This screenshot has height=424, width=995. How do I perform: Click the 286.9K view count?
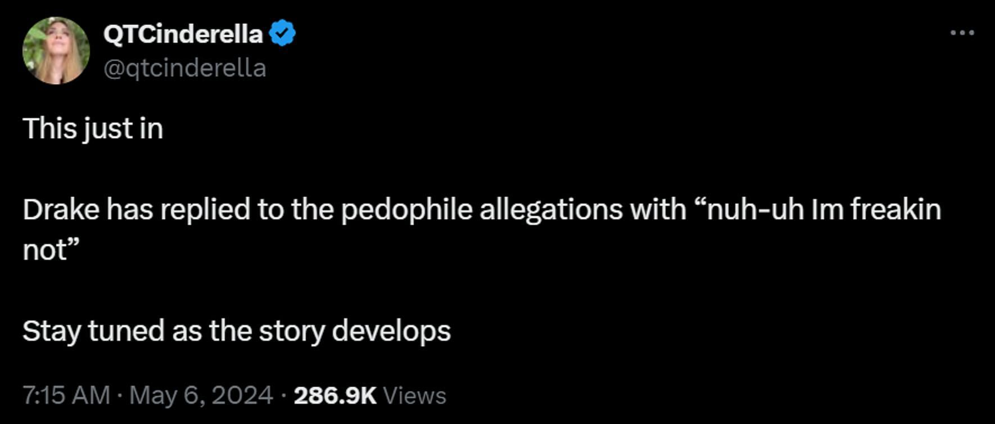(x=334, y=395)
